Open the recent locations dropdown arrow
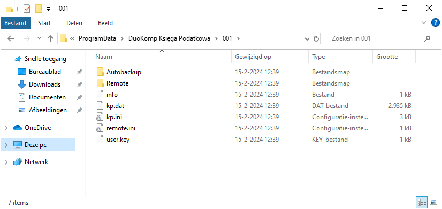Image resolution: width=442 pixels, height=209 pixels. [39, 38]
